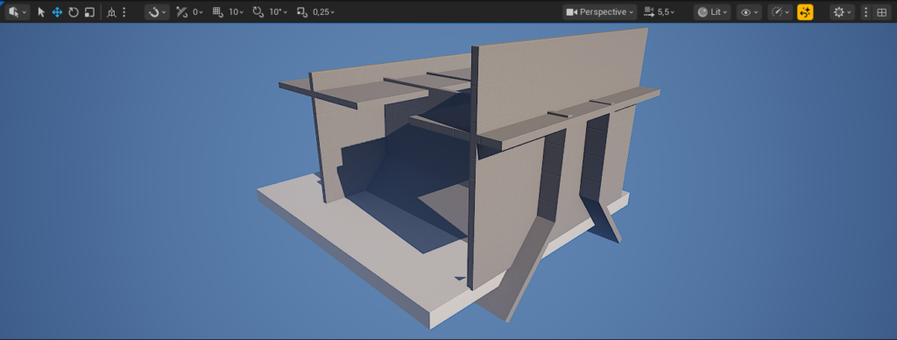Activate the Select objects arrow tool

(x=41, y=12)
